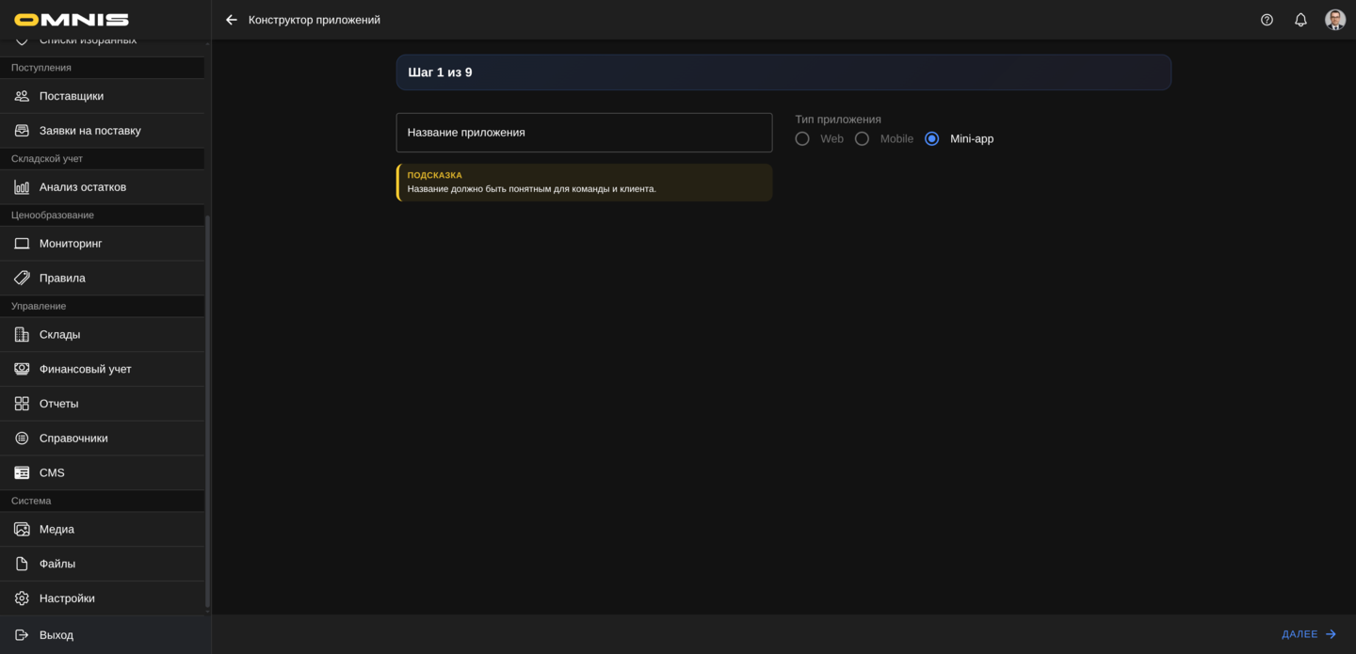This screenshot has width=1356, height=654.
Task: Click the back arrow beside Конструктор приложений
Action: click(x=232, y=20)
